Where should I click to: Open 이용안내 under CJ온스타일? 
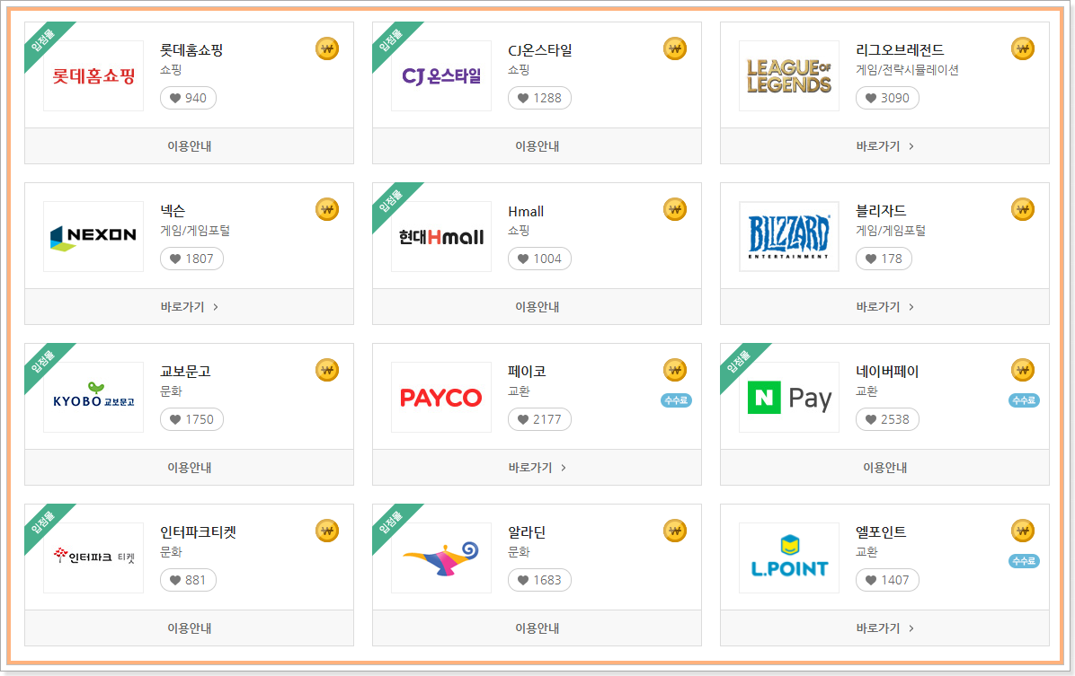pos(537,146)
